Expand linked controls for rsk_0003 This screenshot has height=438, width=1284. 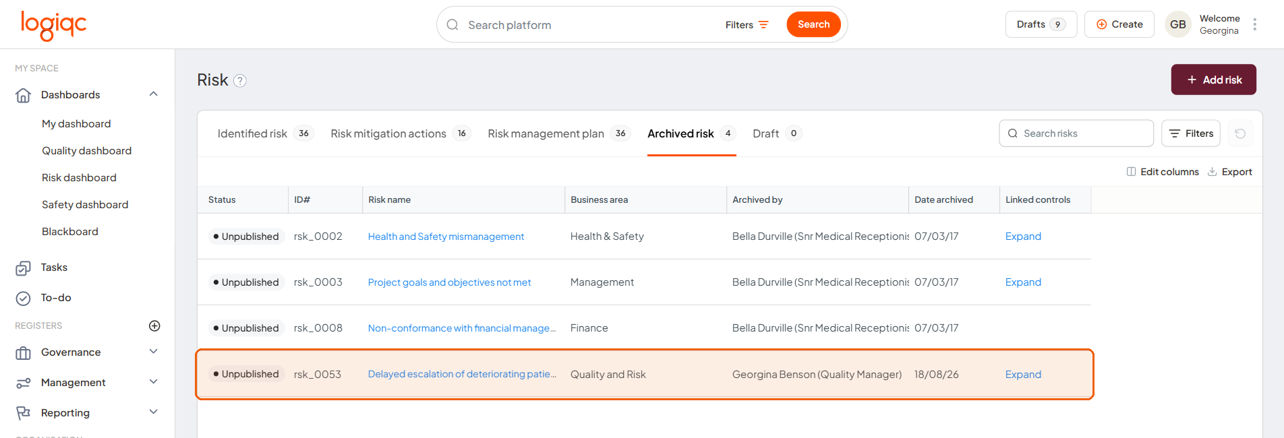(x=1023, y=282)
